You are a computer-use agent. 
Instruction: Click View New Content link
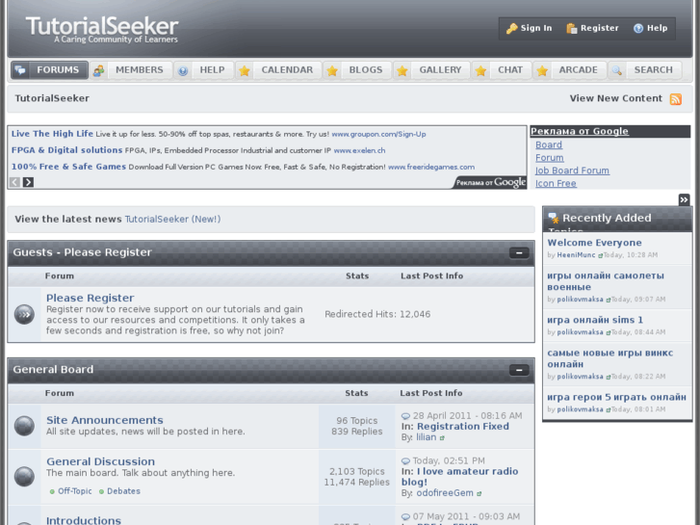coord(615,98)
